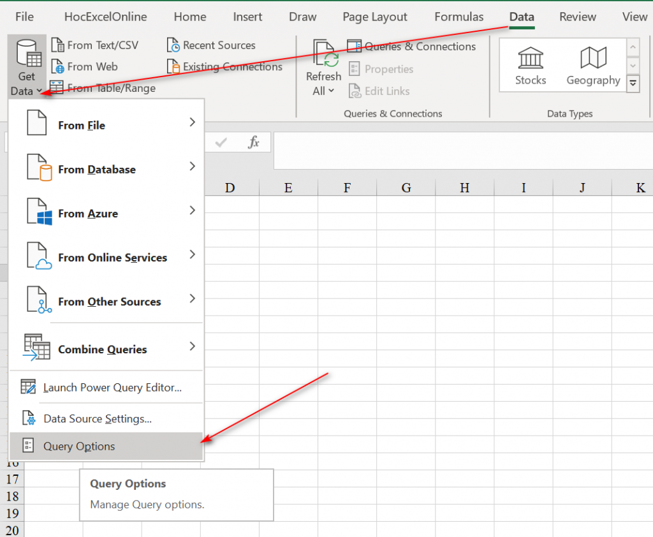Viewport: 653px width, 537px height.
Task: Click the Combine Queries tables icon
Action: point(36,347)
